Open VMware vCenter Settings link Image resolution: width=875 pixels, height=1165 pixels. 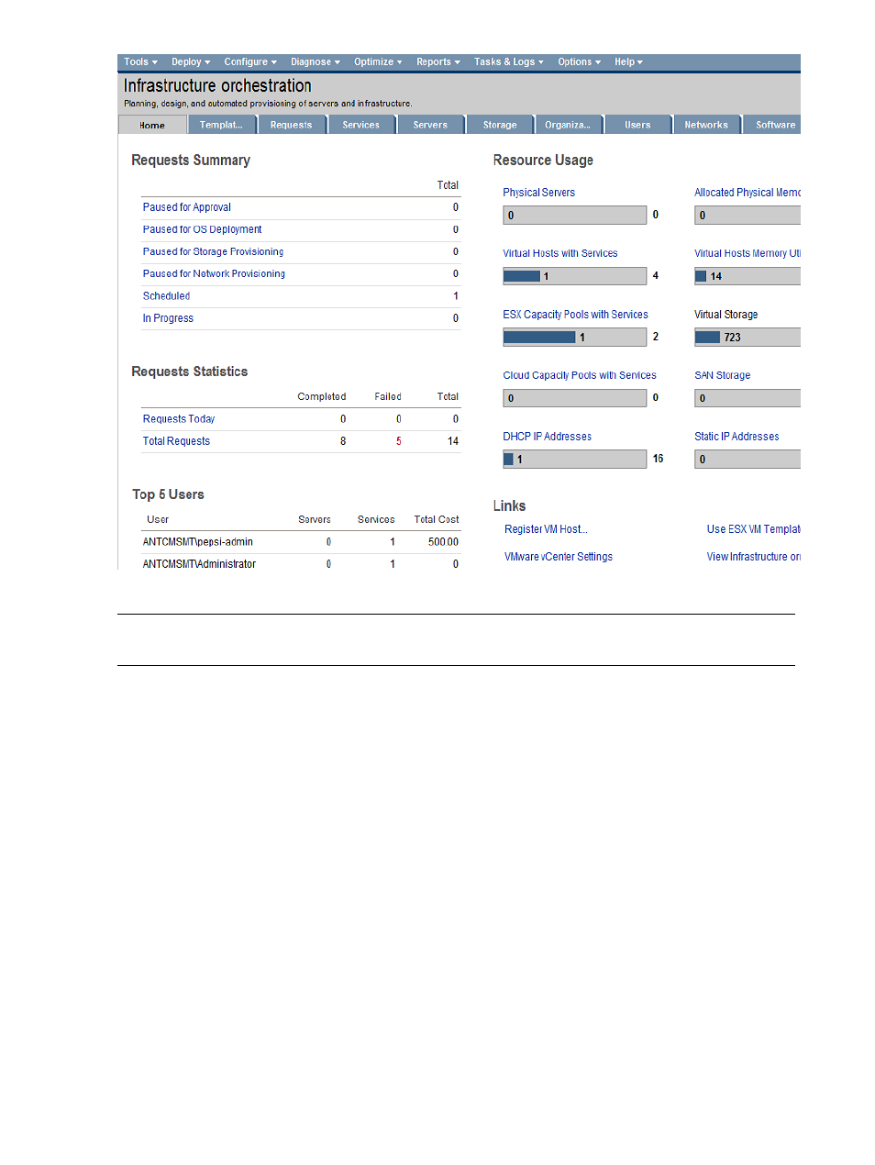pyautogui.click(x=559, y=557)
